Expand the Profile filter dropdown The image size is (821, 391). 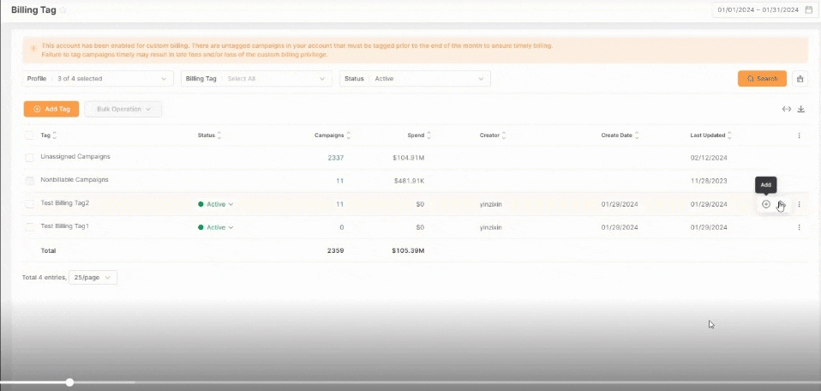coord(98,79)
